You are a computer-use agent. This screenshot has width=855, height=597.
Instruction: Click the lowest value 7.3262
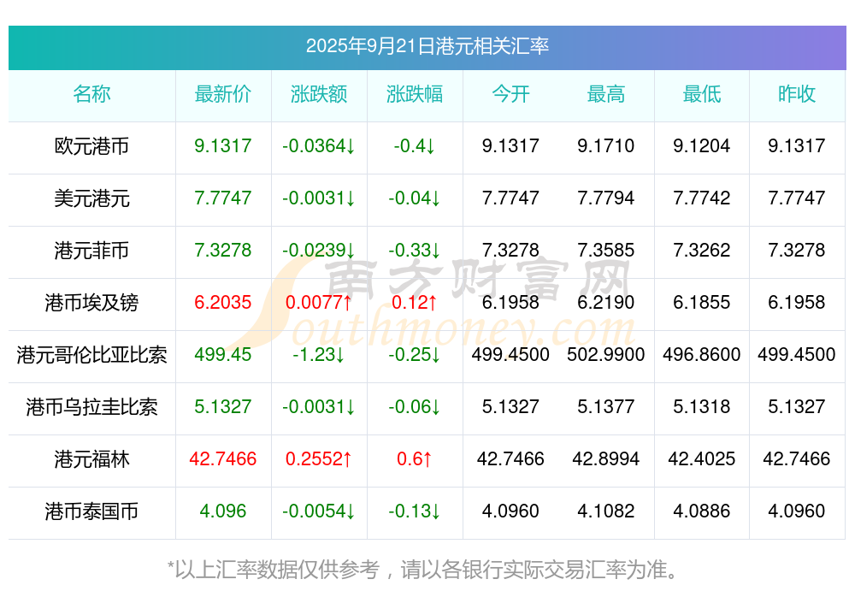(702, 250)
